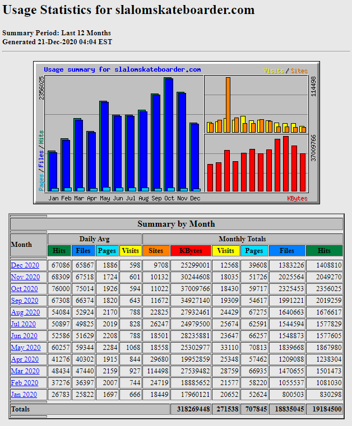Image resolution: width=352 pixels, height=426 pixels.
Task: Open the Aug 2020 month link
Action: coord(25,312)
